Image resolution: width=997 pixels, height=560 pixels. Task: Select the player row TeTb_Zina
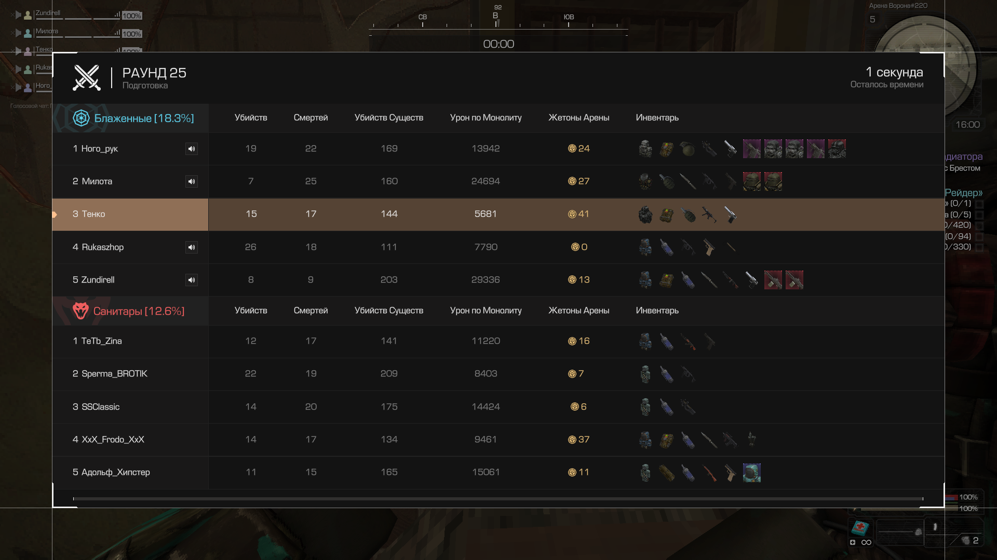coord(498,341)
